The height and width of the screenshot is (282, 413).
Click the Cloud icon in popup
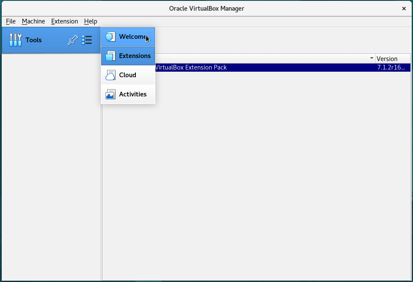pos(110,75)
